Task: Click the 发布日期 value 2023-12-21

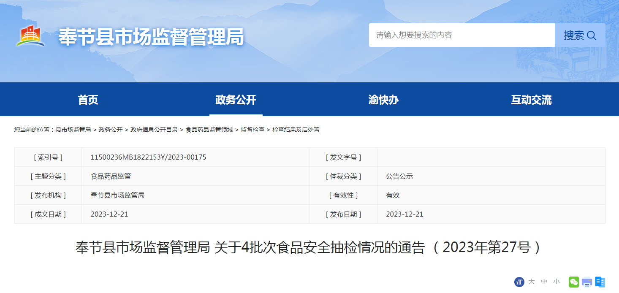Action: click(405, 214)
